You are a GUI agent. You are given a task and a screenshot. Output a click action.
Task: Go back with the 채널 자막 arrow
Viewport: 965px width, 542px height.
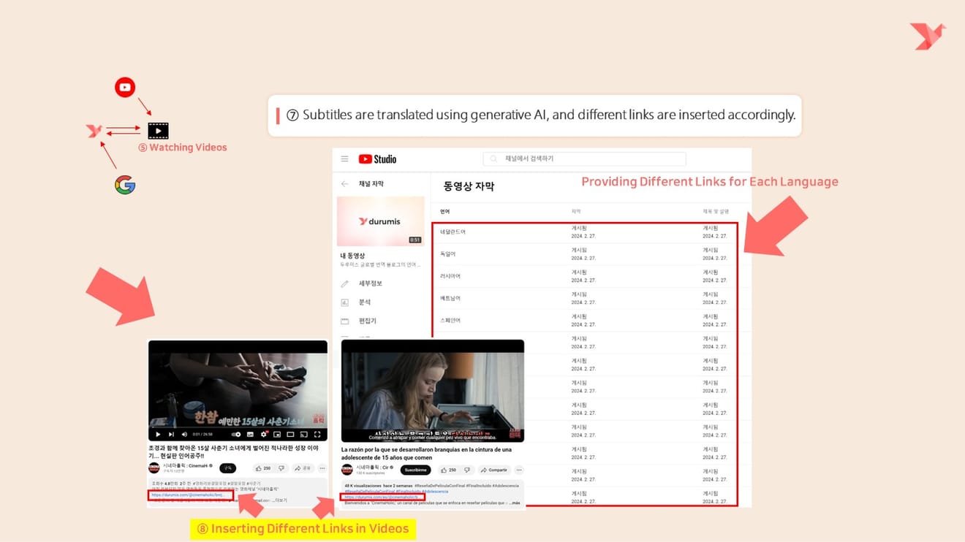coord(345,184)
